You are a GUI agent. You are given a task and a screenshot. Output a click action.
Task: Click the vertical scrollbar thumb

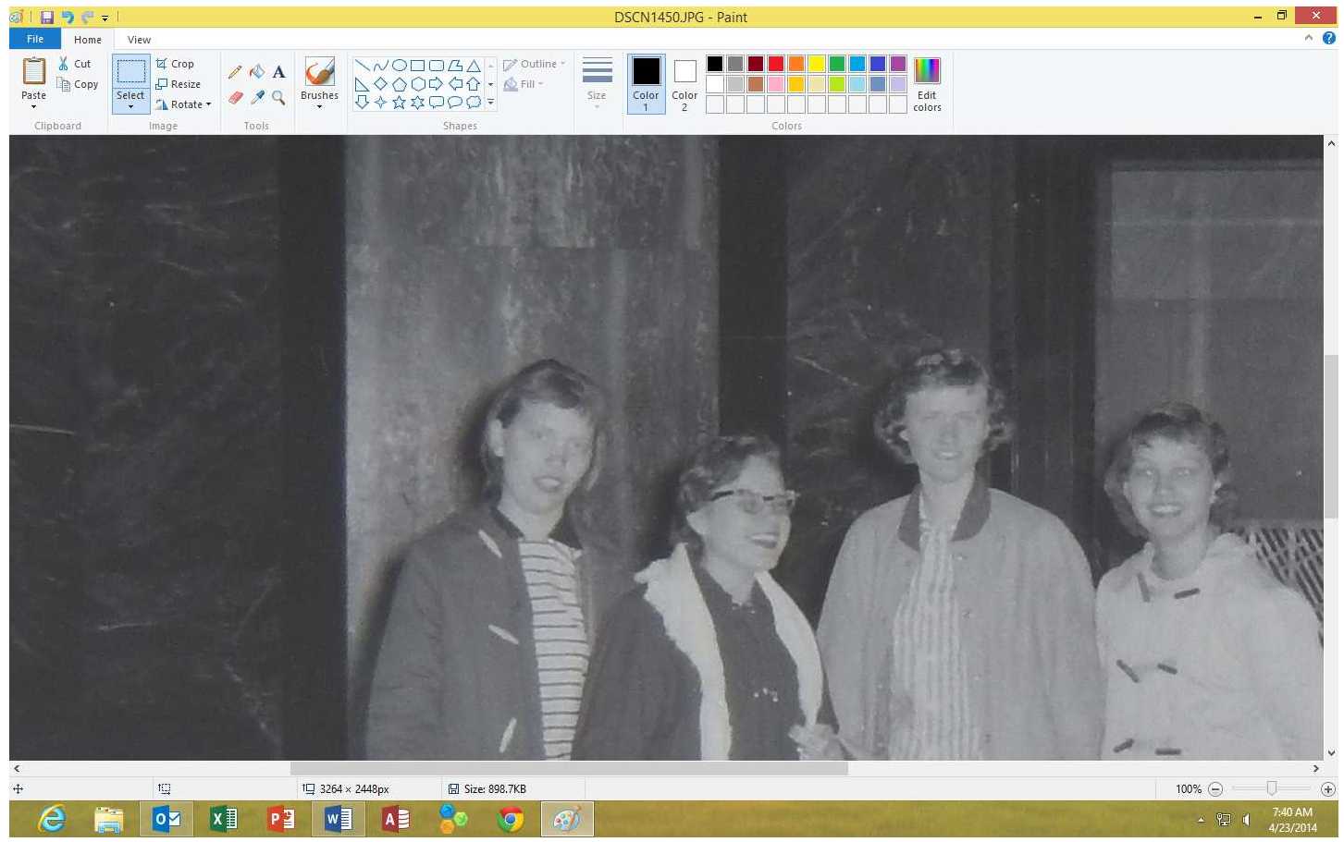coord(1330,436)
